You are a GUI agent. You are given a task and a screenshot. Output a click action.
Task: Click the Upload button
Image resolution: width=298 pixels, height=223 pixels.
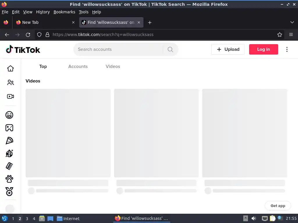pos(228,49)
